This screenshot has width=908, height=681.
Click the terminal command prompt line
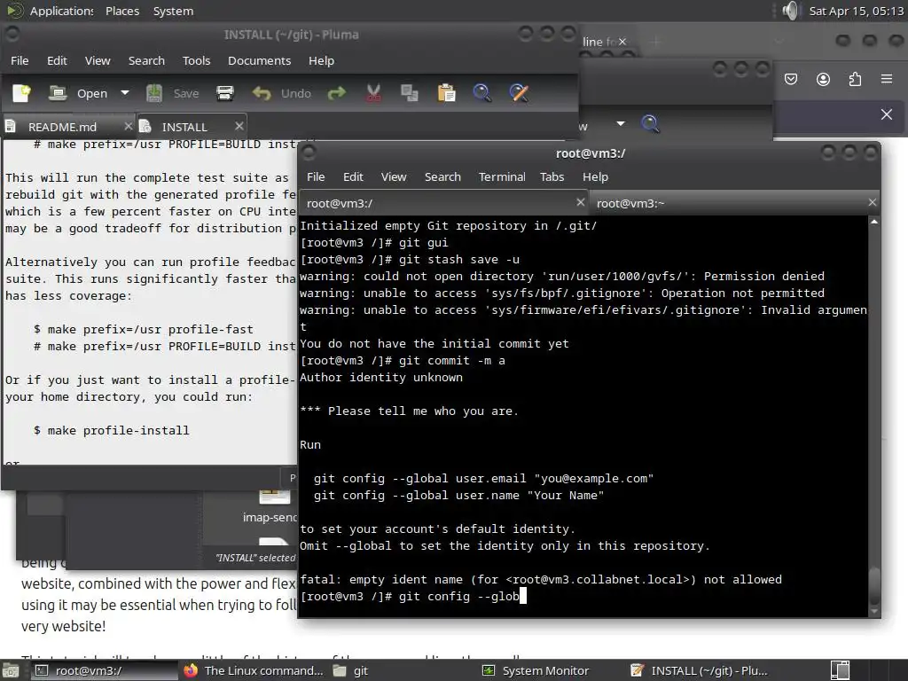pos(583,596)
